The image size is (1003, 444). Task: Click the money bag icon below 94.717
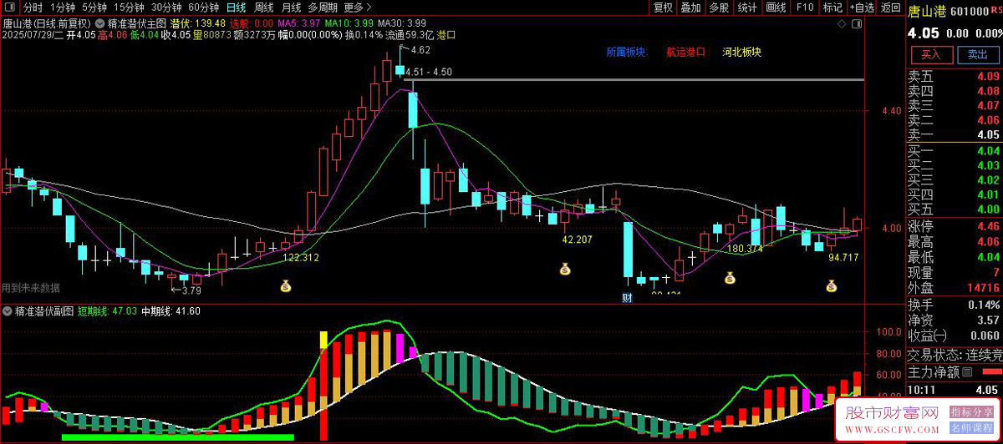[831, 286]
